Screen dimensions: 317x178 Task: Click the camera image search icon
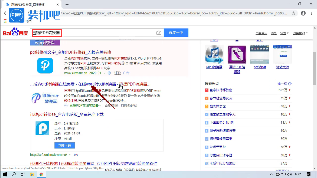click(x=159, y=33)
